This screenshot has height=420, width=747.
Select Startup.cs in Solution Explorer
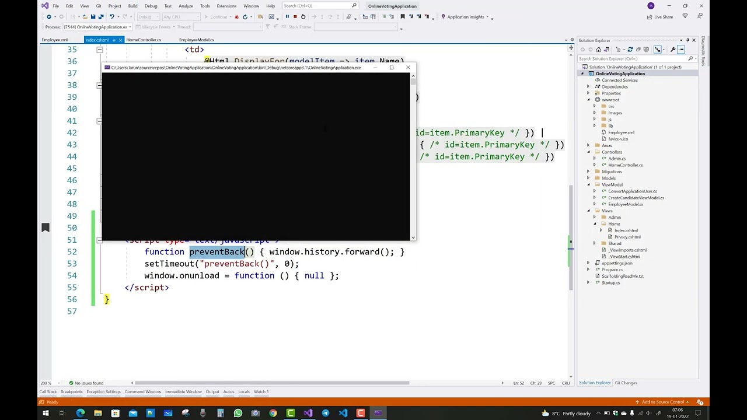click(x=610, y=283)
